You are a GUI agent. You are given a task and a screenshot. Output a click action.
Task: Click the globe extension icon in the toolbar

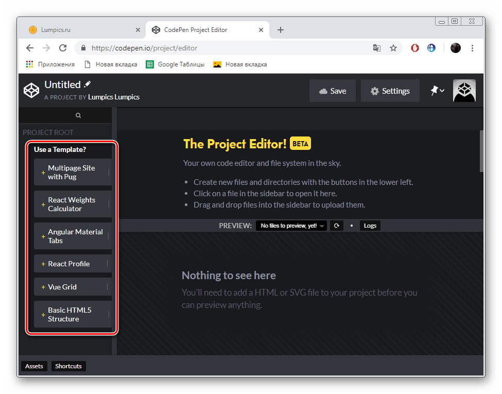[x=431, y=47]
